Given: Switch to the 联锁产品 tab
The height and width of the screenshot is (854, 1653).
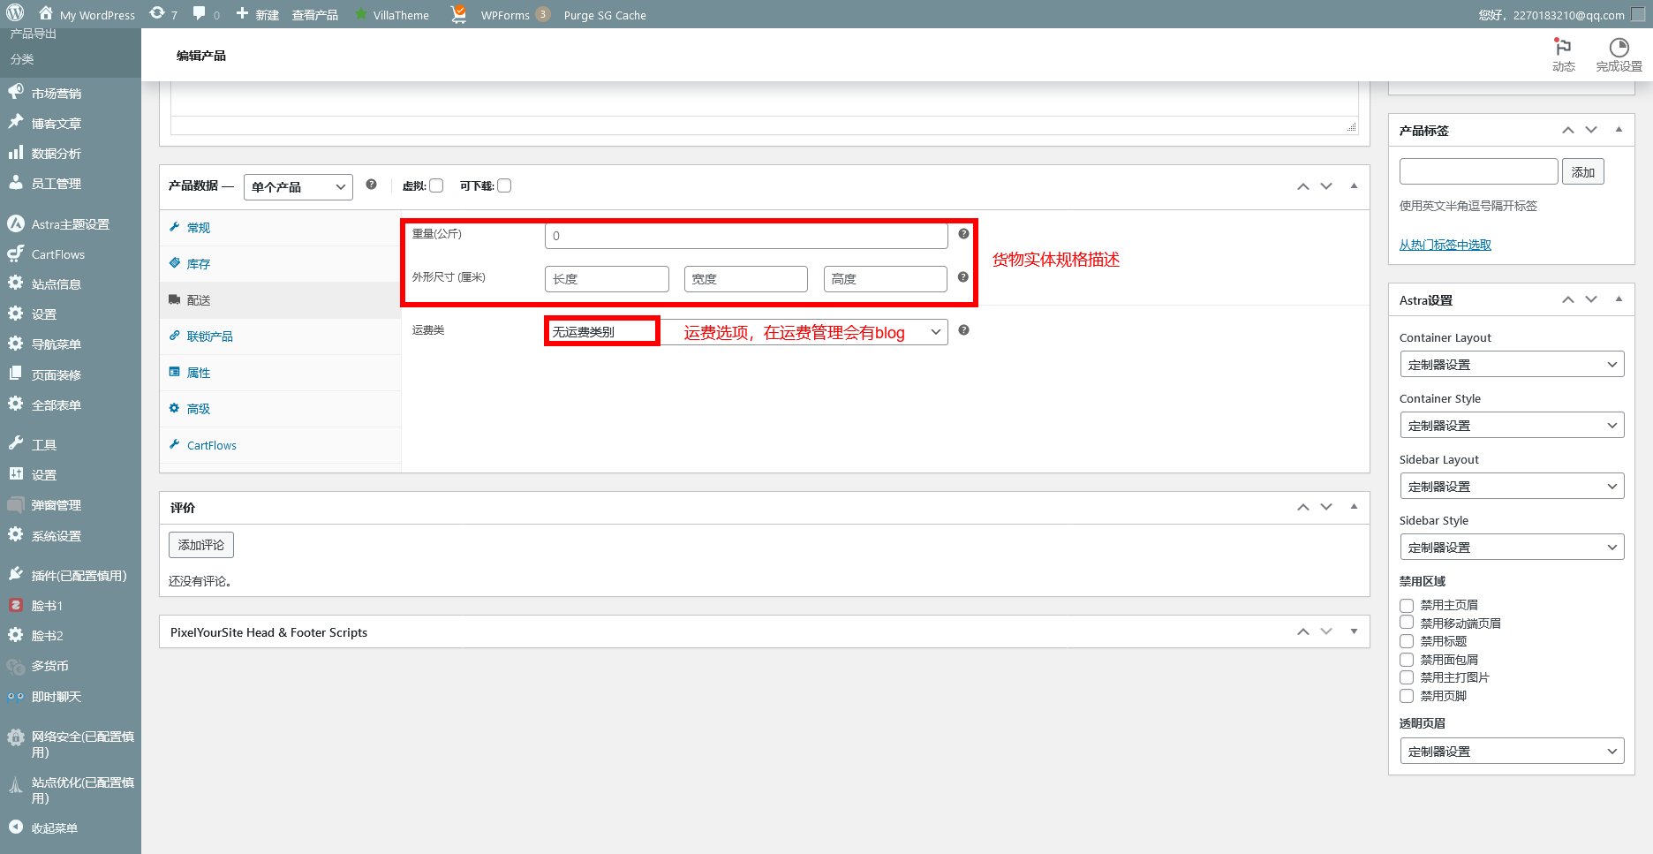Looking at the screenshot, I should point(281,336).
